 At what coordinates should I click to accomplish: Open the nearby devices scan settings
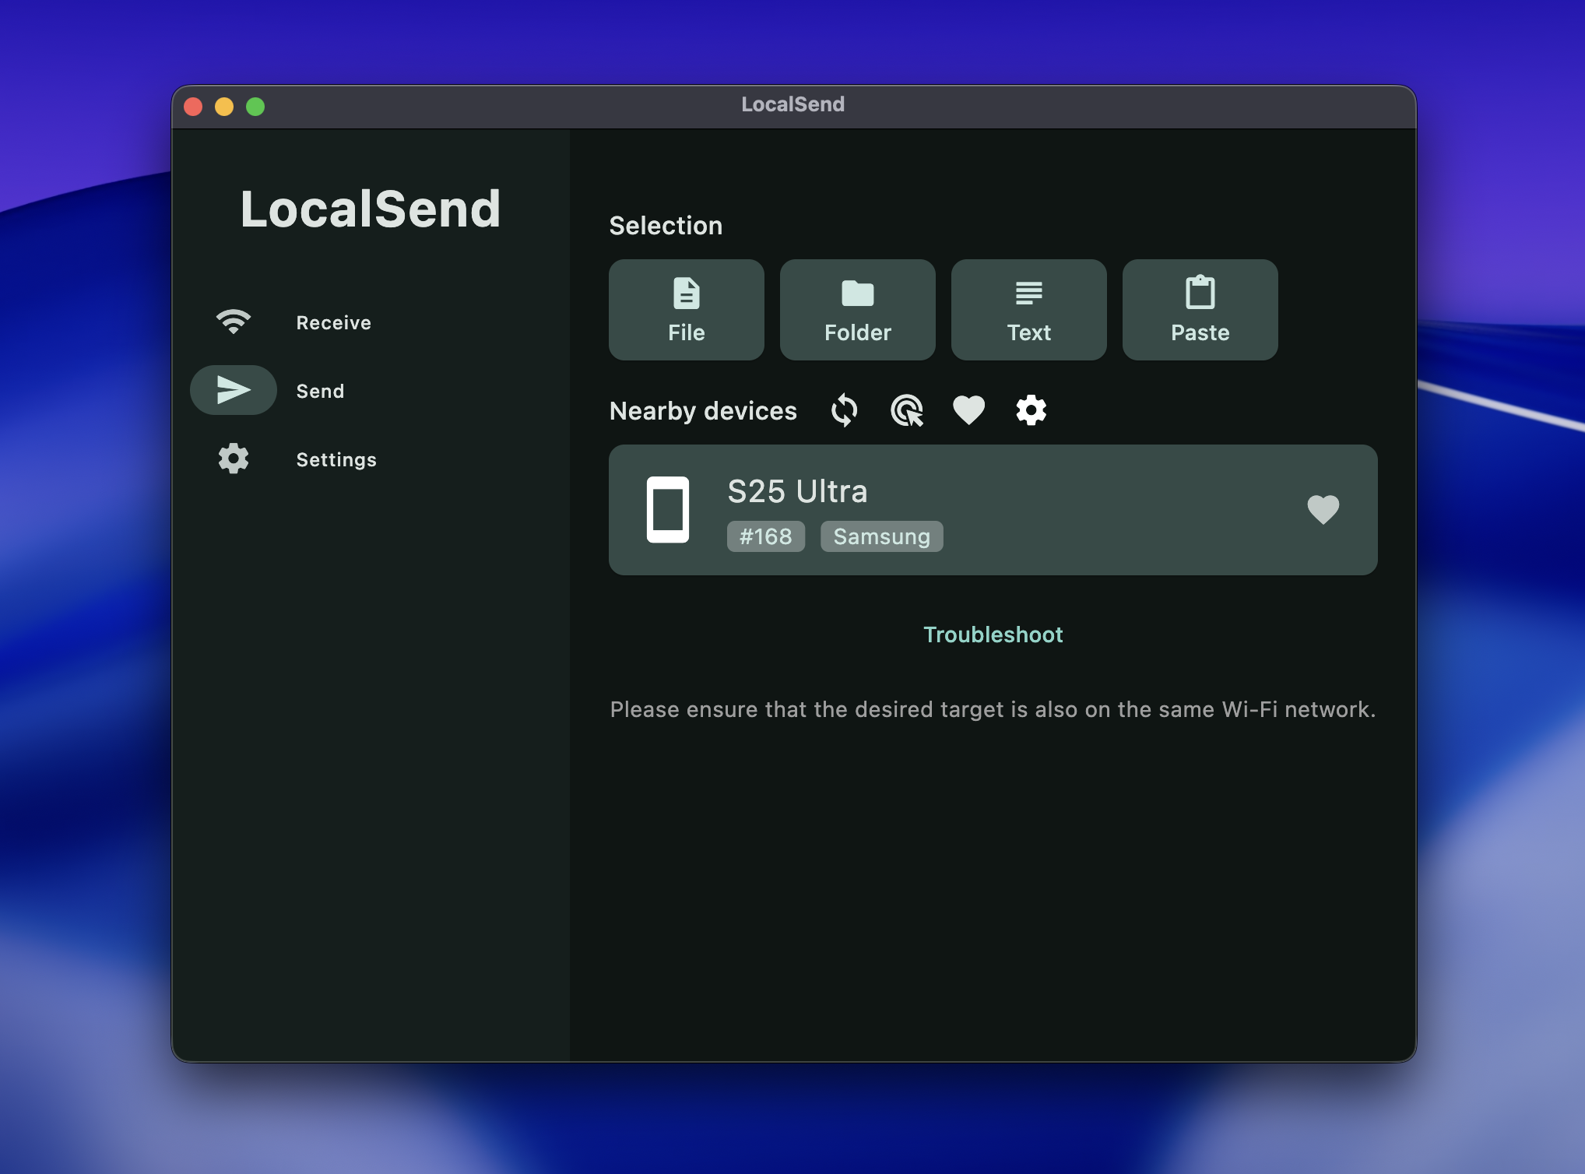click(x=1031, y=410)
